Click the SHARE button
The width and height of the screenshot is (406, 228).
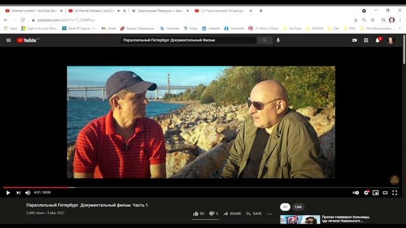pyautogui.click(x=232, y=213)
